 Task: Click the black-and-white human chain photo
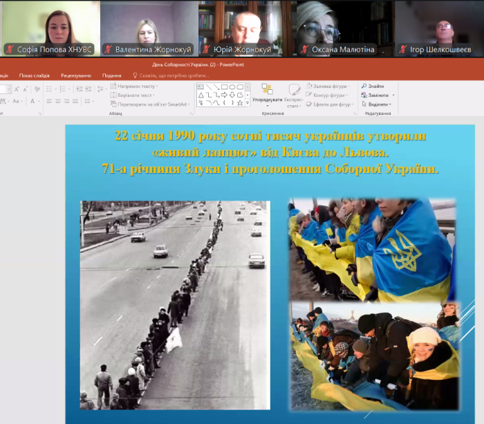(x=175, y=304)
